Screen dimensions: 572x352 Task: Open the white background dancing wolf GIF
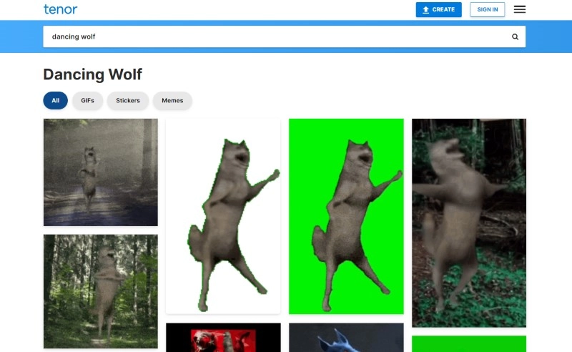pyautogui.click(x=223, y=215)
